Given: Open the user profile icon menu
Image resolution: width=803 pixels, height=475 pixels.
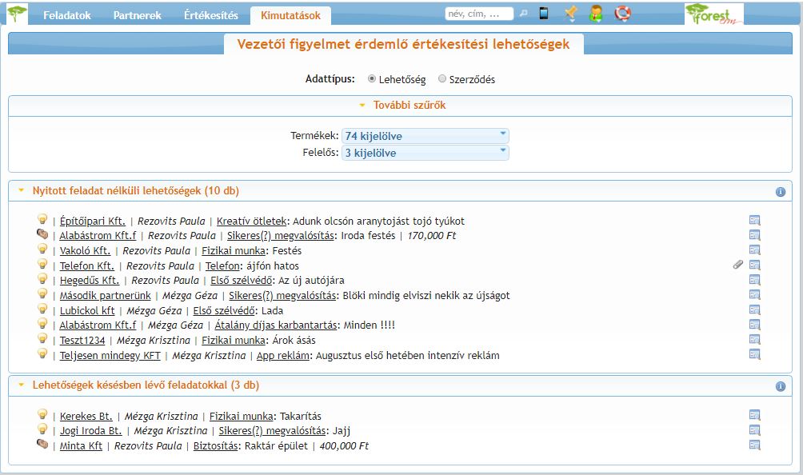Looking at the screenshot, I should [x=596, y=14].
